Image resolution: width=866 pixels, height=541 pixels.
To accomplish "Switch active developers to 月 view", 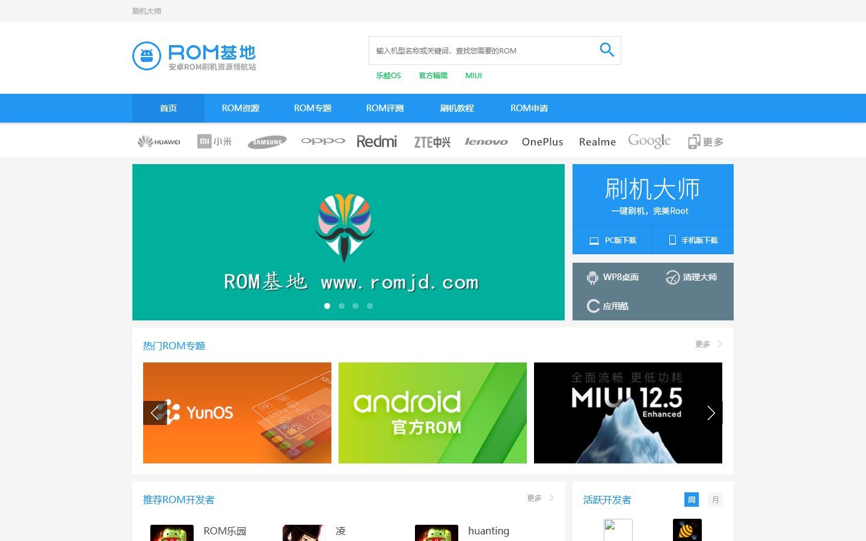I will click(x=716, y=500).
